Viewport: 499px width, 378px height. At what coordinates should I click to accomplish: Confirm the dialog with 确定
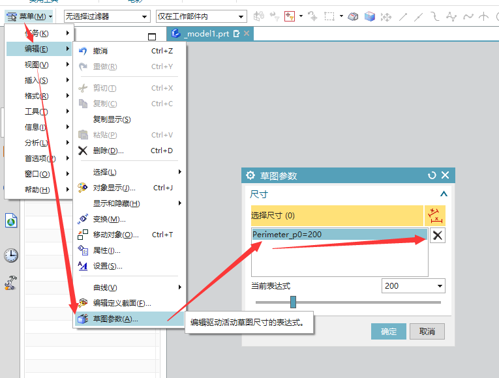388,331
